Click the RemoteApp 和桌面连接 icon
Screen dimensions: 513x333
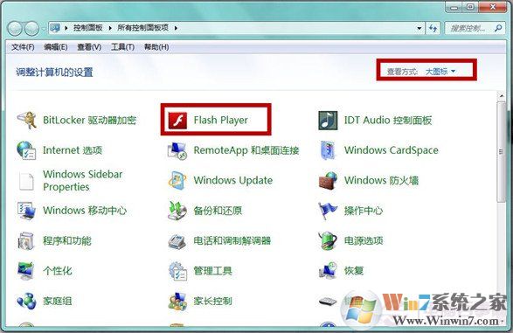click(177, 150)
